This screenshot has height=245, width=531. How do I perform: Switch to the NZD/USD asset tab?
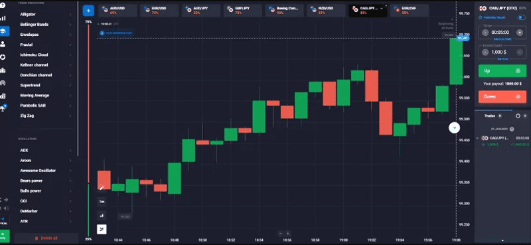click(x=326, y=11)
